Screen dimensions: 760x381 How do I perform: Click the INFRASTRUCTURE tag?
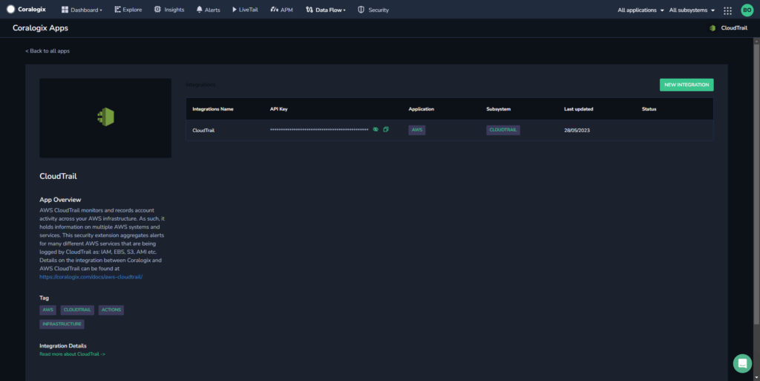coord(62,324)
